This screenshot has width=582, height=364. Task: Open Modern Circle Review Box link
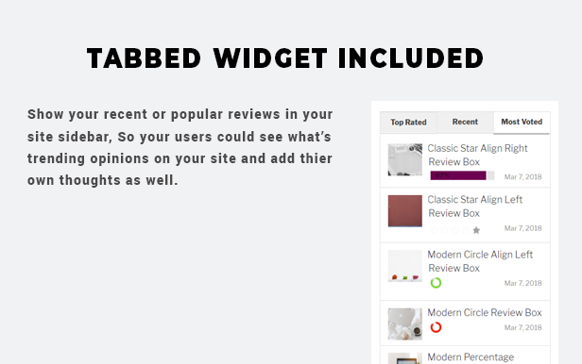coord(485,312)
